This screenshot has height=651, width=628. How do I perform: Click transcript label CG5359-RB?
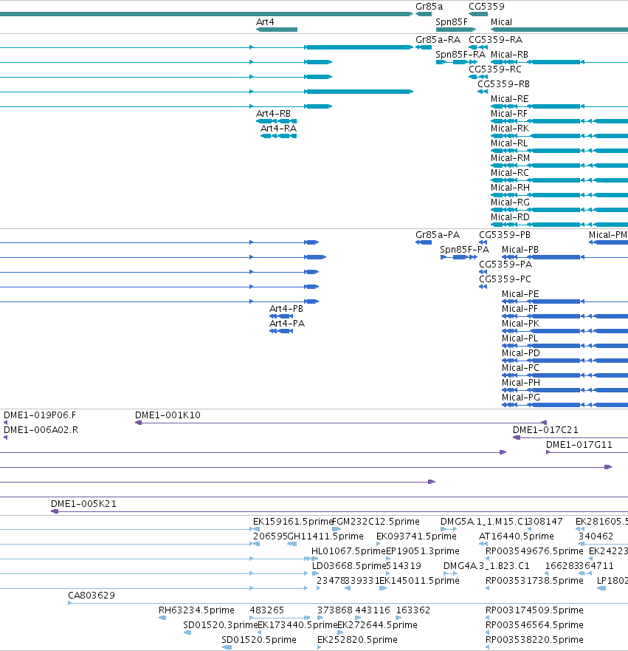(503, 84)
